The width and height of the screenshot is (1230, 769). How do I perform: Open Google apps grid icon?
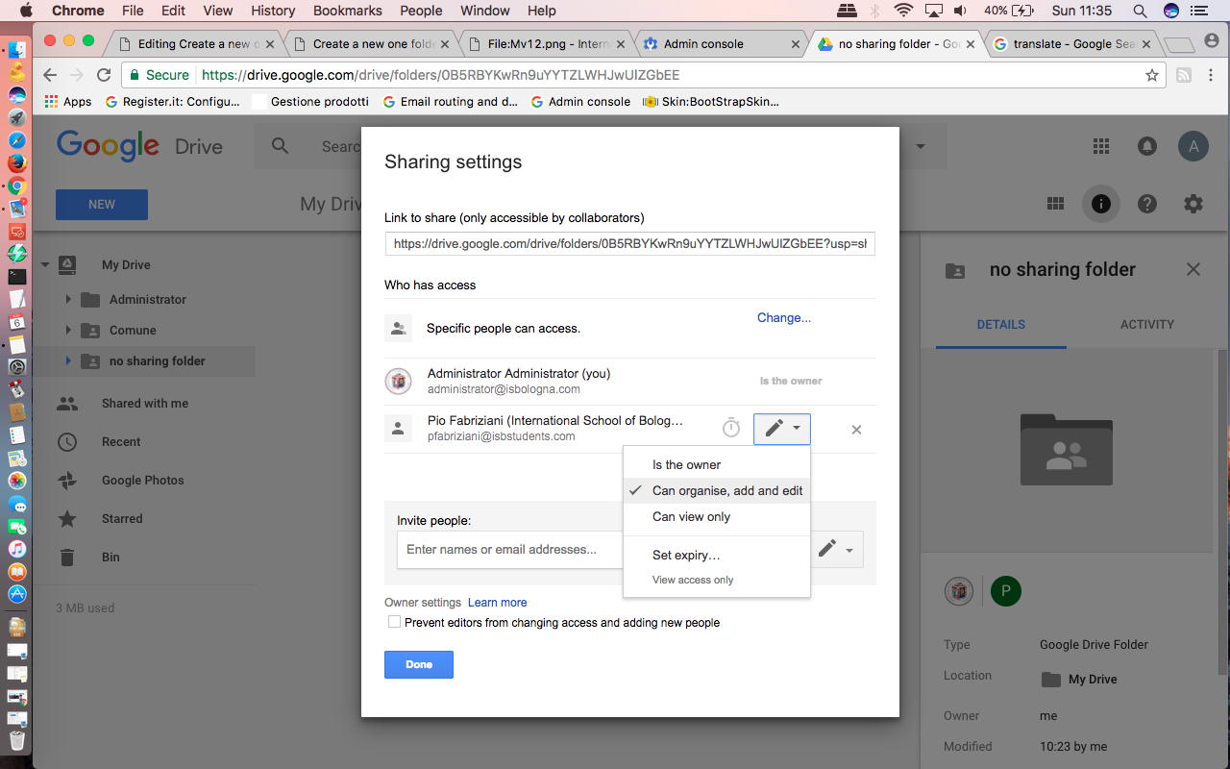point(1101,146)
